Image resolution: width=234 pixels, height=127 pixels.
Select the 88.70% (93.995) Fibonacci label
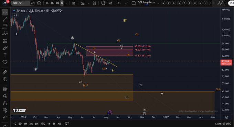142,46
